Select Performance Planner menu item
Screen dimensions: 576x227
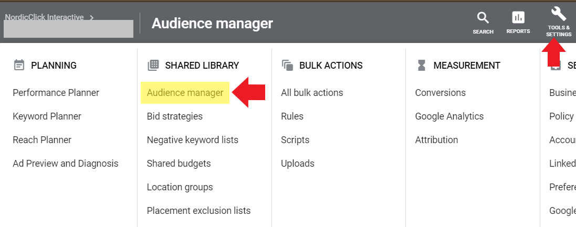(x=56, y=93)
